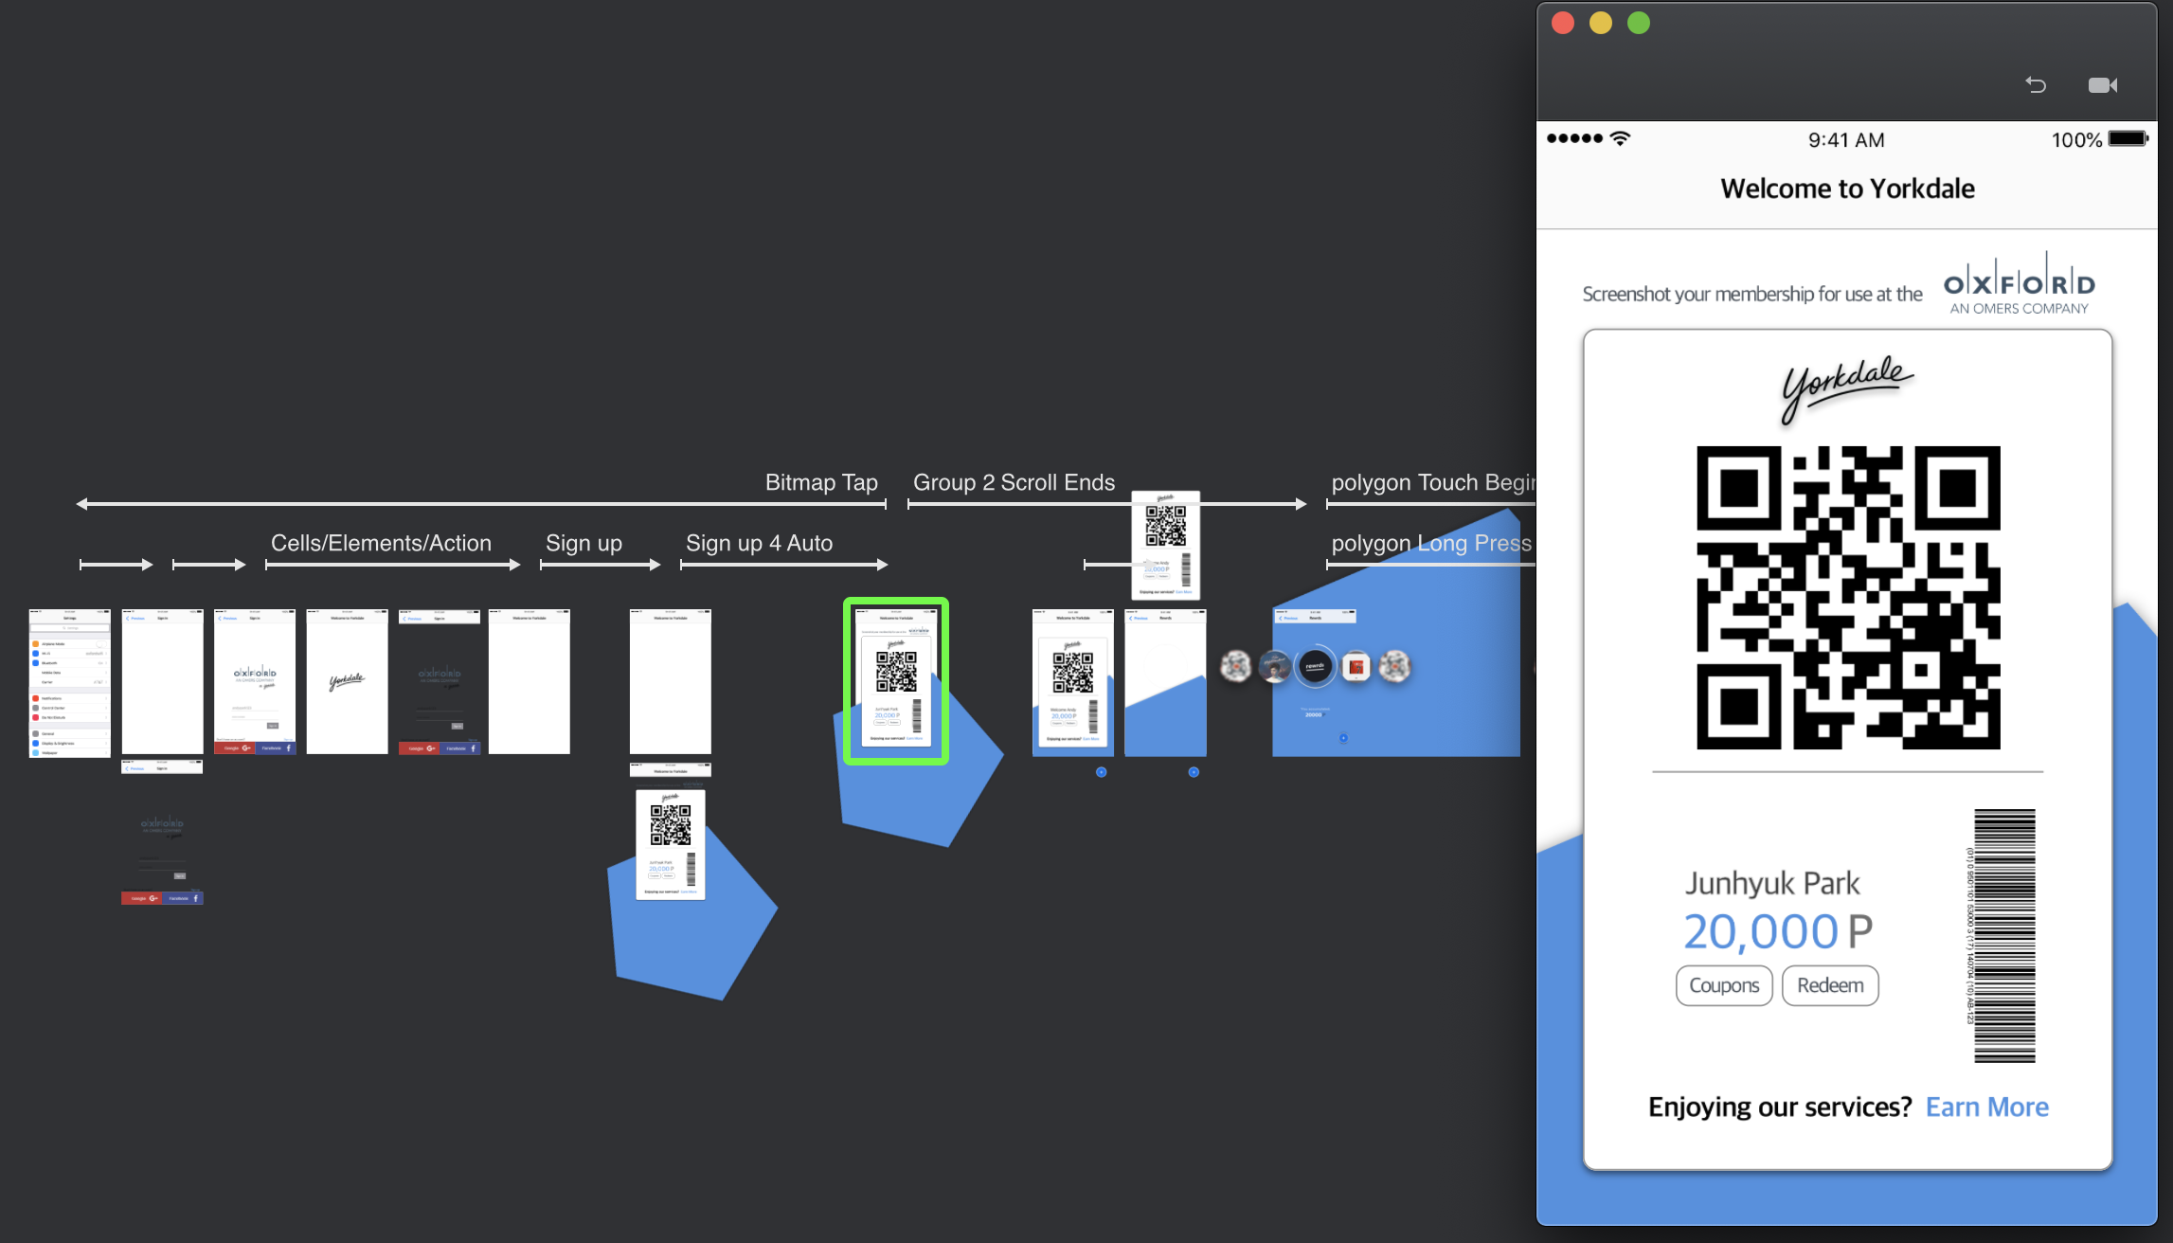Click the name Junhyuk Park

[x=1772, y=883]
